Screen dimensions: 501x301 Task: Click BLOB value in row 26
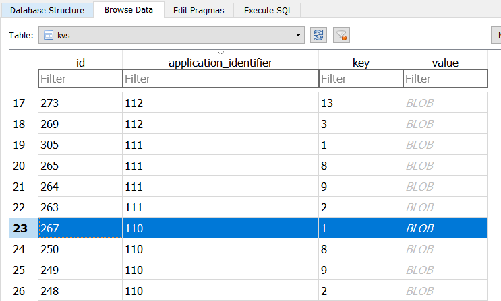pos(445,291)
